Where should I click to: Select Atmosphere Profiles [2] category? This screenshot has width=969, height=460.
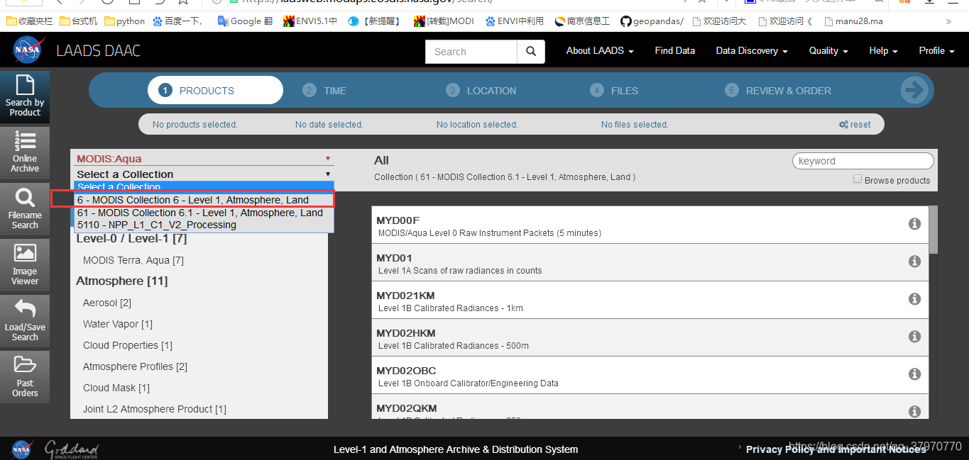135,366
